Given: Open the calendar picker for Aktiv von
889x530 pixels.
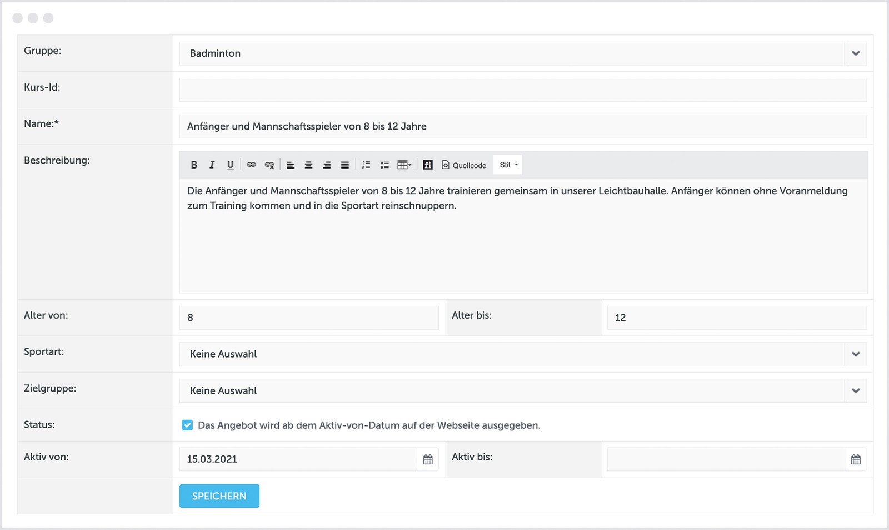Looking at the screenshot, I should [428, 459].
